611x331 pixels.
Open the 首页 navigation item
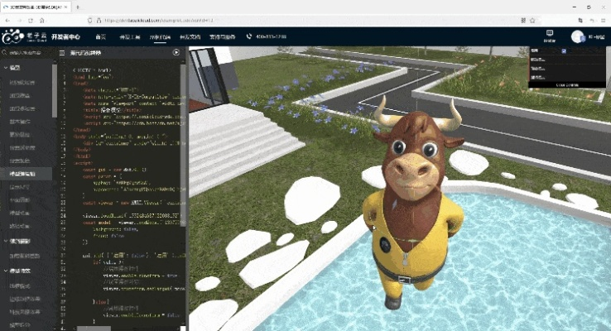[x=100, y=36]
